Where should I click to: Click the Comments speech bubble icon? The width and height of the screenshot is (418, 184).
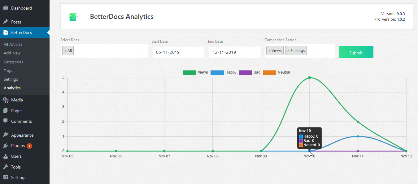[x=6, y=121]
